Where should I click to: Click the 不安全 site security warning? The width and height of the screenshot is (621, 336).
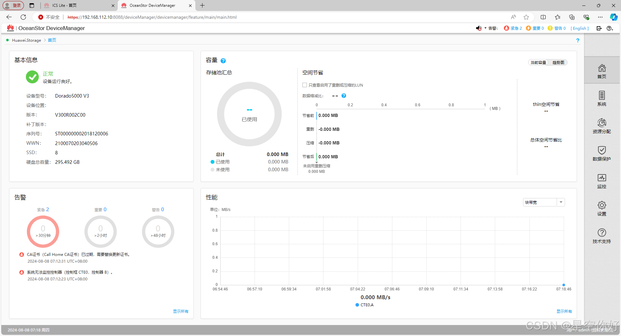point(49,17)
